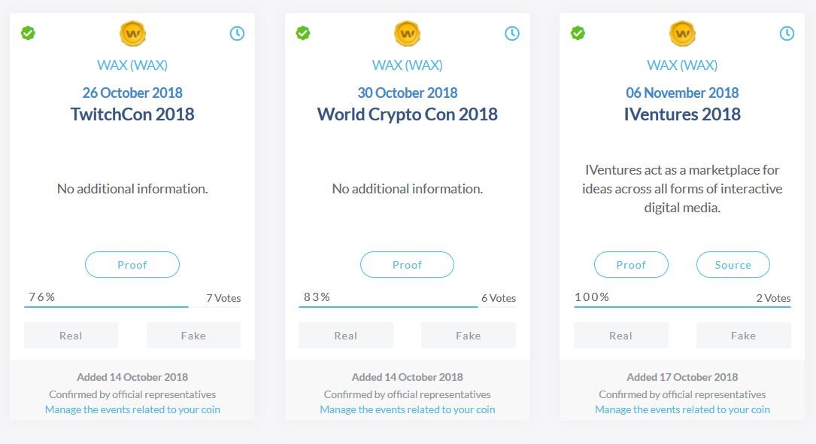Open WAX (WAX) link on World Crypto Con card

[408, 65]
